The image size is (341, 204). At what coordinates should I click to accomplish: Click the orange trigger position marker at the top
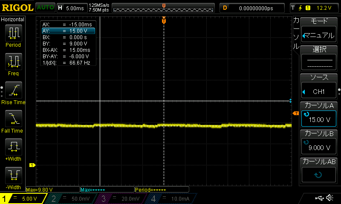pos(164,21)
